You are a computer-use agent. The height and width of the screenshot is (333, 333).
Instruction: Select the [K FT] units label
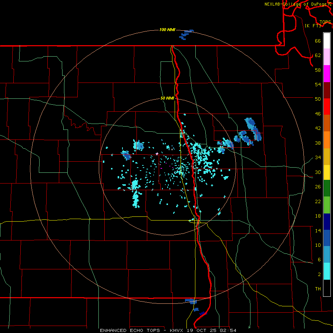tap(313, 26)
